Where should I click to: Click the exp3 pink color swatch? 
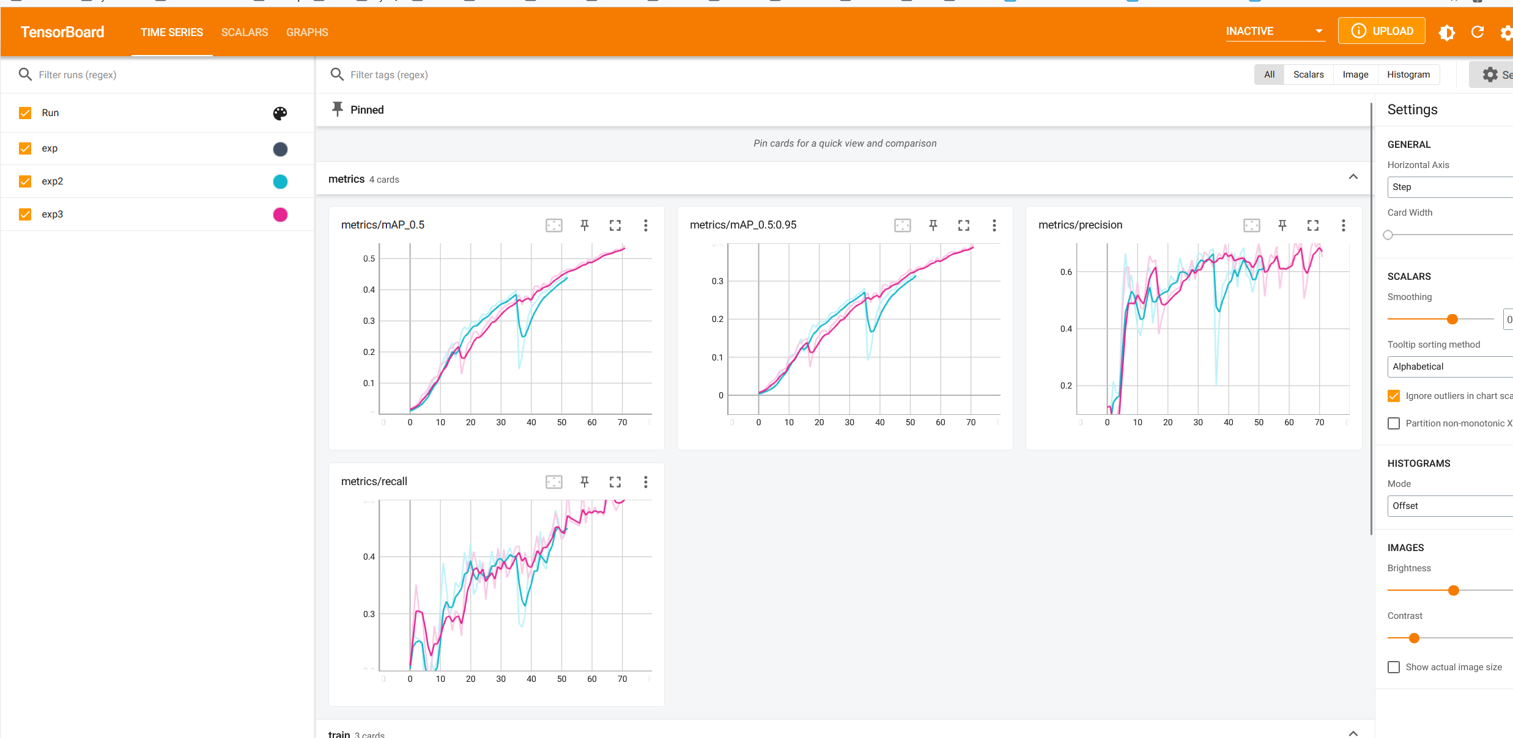click(280, 214)
